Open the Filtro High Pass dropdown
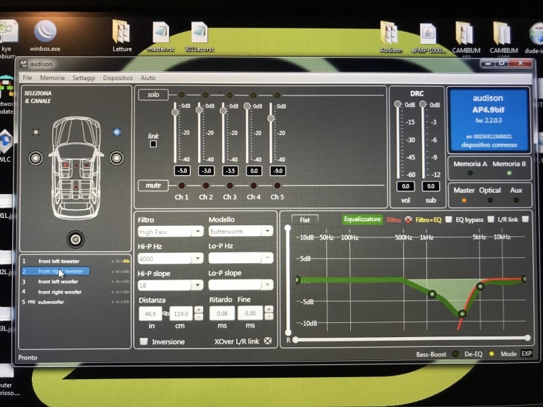Screen dimensions: 543x407 point(171,231)
